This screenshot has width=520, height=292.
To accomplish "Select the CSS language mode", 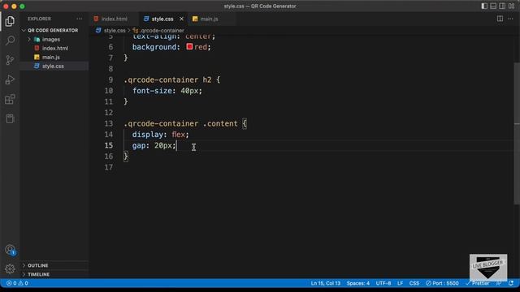I will [x=414, y=283].
